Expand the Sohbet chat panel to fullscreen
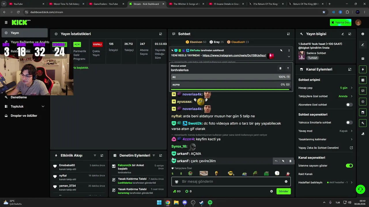Viewport: 369px width, 207px height. pos(288,34)
